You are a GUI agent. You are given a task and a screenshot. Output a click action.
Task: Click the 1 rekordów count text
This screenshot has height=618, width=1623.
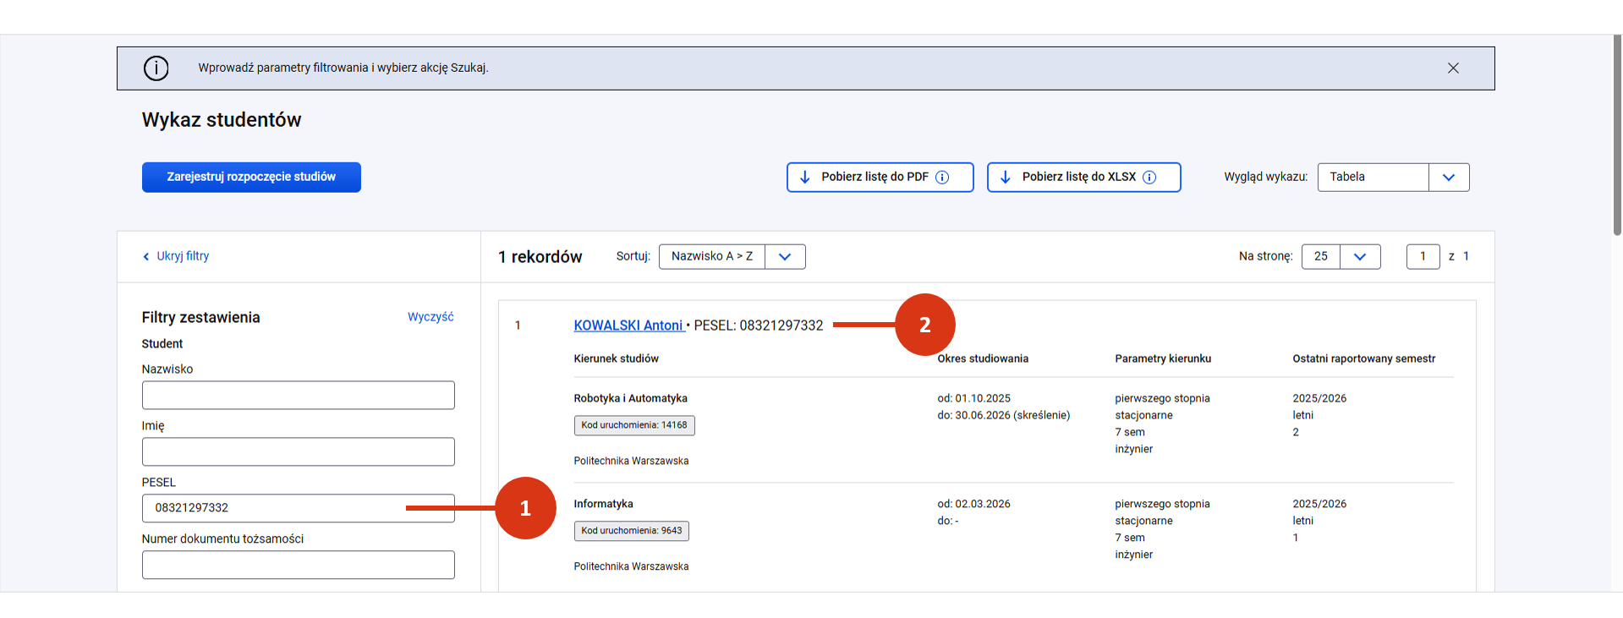click(540, 257)
